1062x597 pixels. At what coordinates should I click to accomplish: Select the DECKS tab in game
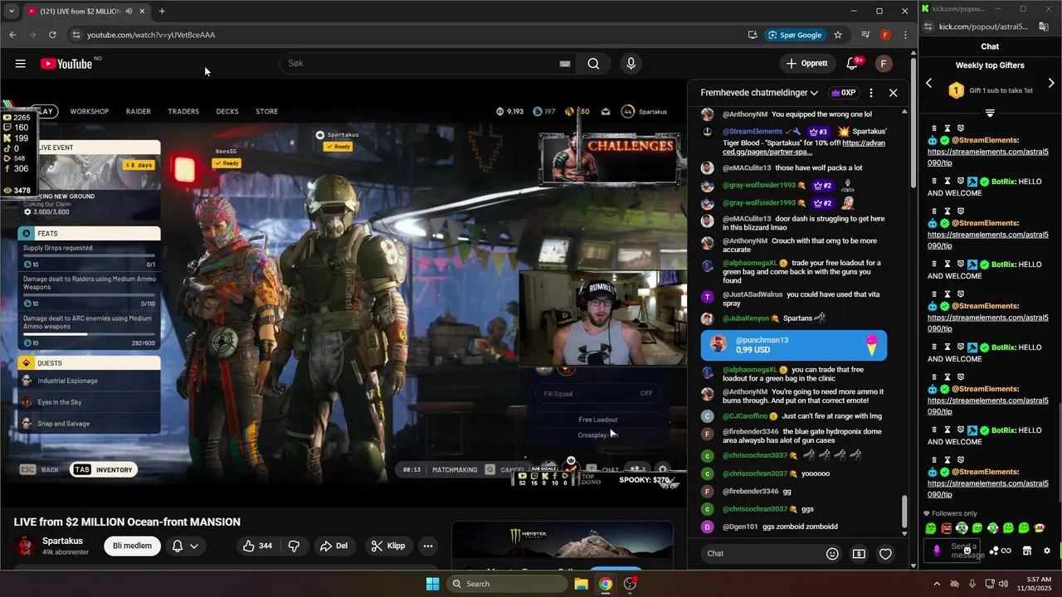[227, 111]
